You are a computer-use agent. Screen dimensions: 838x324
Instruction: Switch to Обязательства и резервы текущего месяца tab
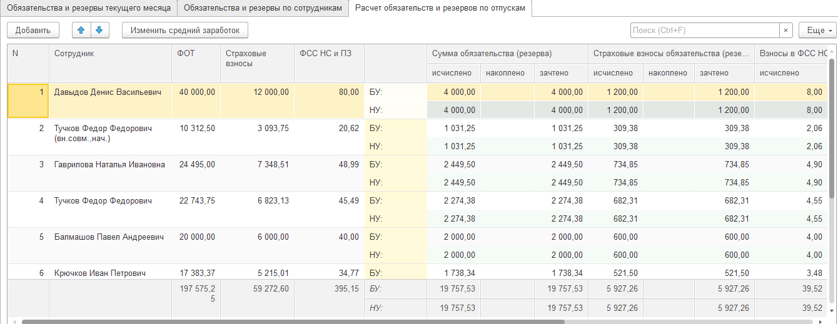click(x=89, y=8)
